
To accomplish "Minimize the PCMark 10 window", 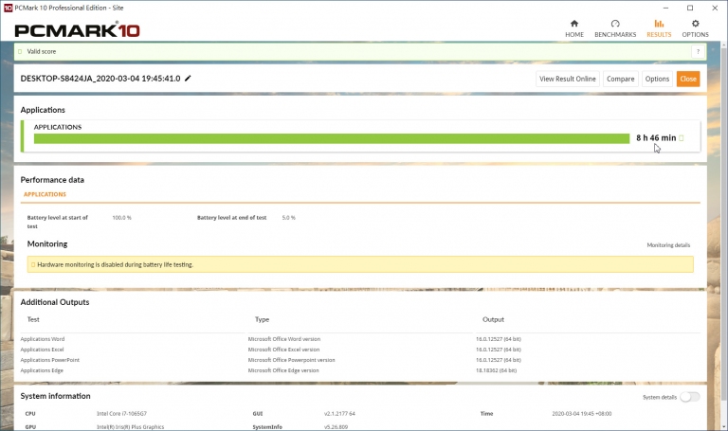I will [665, 8].
